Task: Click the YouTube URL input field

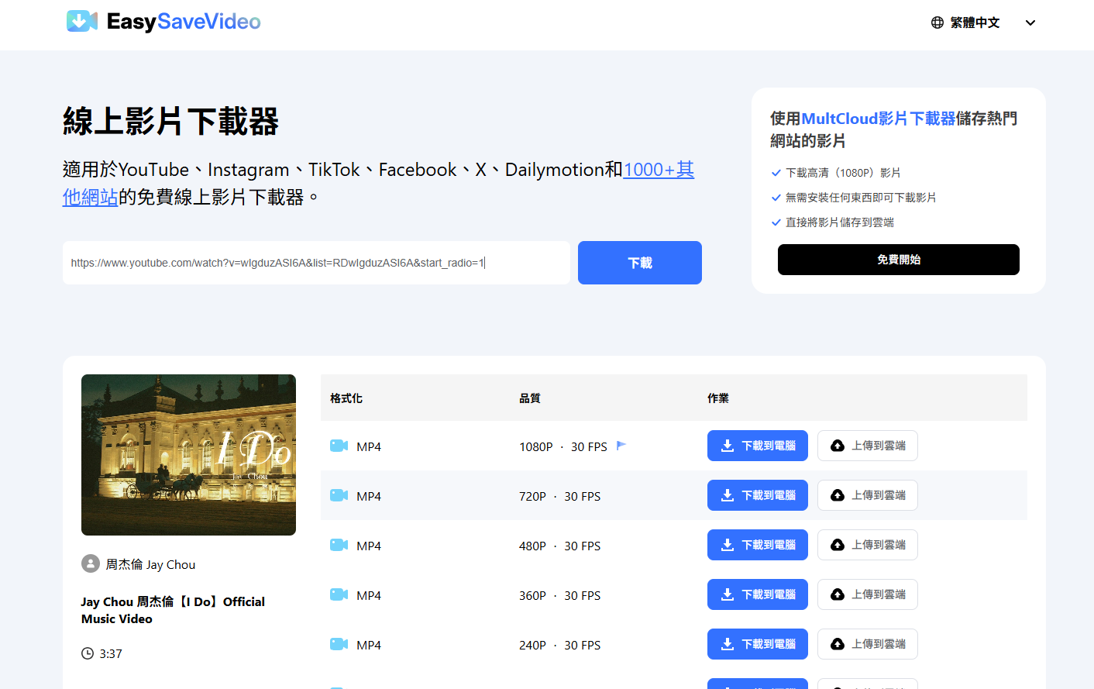Action: (x=316, y=263)
